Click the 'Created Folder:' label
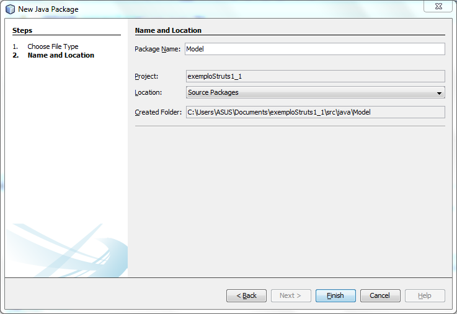457x314 pixels. (158, 112)
